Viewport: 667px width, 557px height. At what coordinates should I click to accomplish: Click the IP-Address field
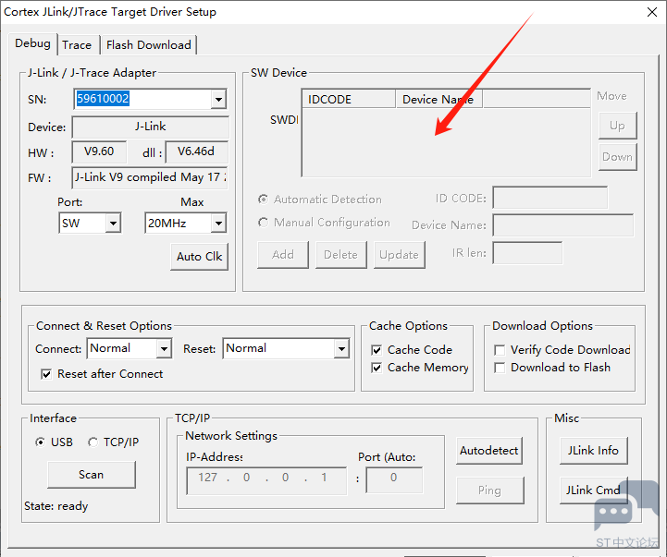[x=266, y=481]
